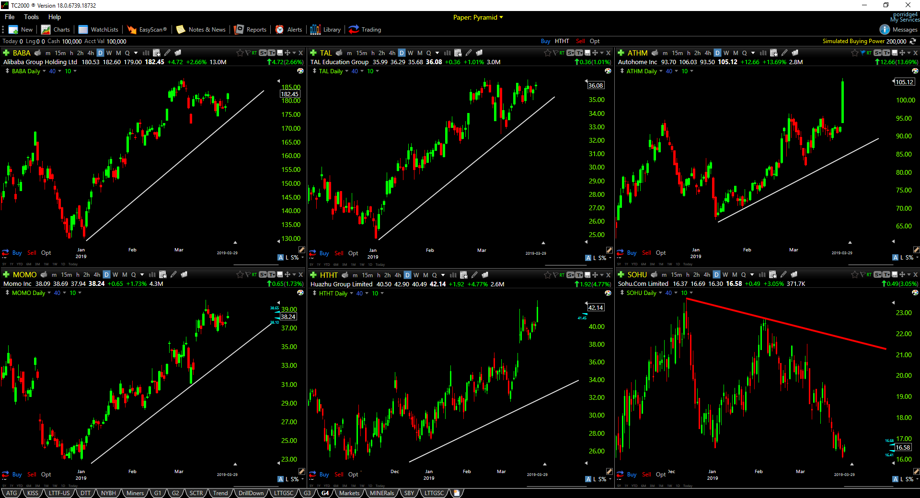Toggle the RT realtime indicator on TAL chart

562,53
